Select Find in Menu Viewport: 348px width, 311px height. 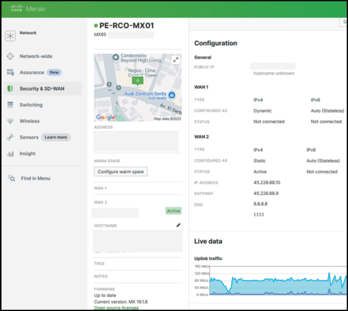coord(36,178)
